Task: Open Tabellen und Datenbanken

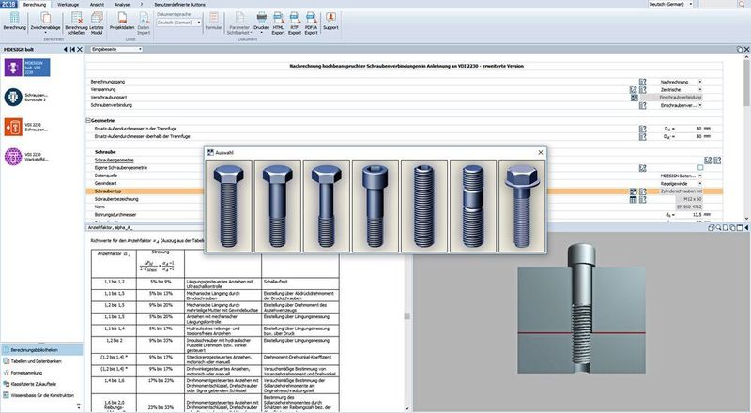Action: pos(37,361)
